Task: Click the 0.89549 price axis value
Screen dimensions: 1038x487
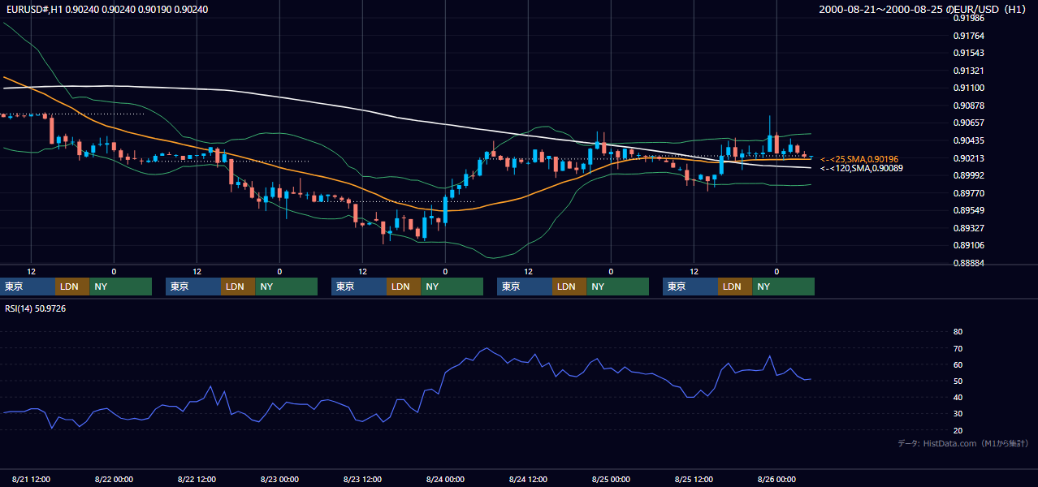Action: pyautogui.click(x=969, y=210)
